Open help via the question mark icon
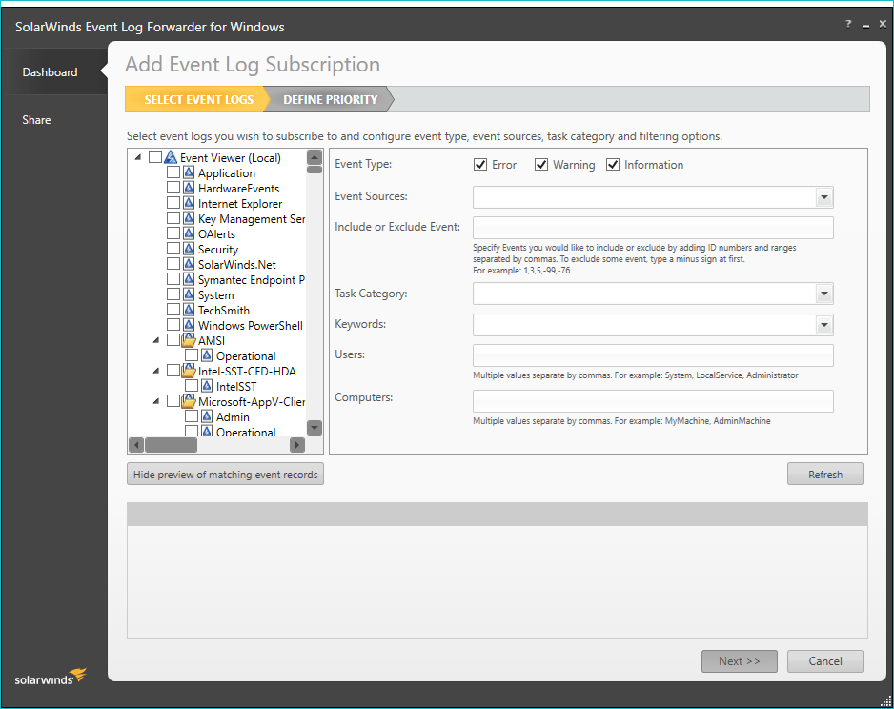This screenshot has height=709, width=894. coord(848,24)
